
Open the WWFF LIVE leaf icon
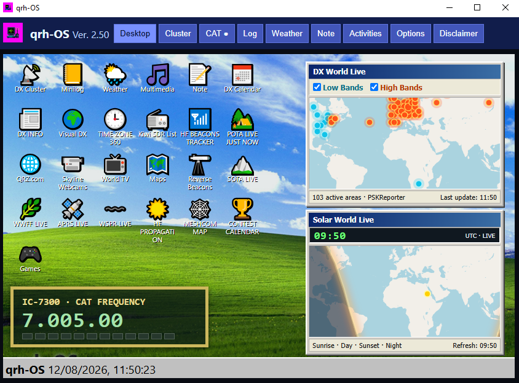coord(31,213)
